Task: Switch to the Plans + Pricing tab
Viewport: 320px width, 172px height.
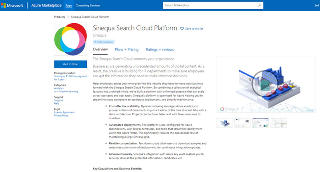Action: pyautogui.click(x=126, y=50)
